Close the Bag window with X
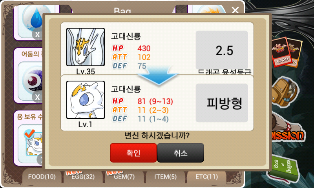The height and width of the screenshot is (188, 314). point(235,10)
